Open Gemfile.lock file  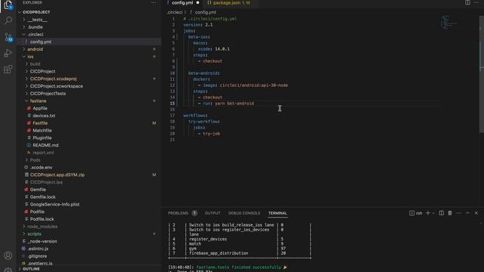pos(42,196)
